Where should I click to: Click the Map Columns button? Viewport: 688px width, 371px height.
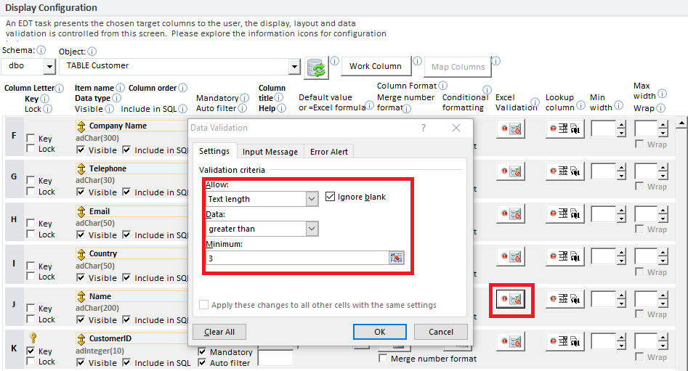coord(458,67)
